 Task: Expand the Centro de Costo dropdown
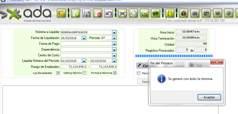pyautogui.click(x=114, y=55)
